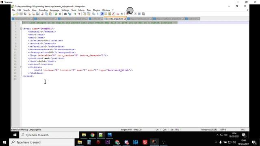The width and height of the screenshot is (260, 146).
Task: Open the Encoding menu
Action: (x=43, y=10)
